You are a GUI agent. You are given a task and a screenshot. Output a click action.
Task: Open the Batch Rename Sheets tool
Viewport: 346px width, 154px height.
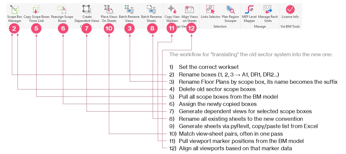tap(151, 14)
